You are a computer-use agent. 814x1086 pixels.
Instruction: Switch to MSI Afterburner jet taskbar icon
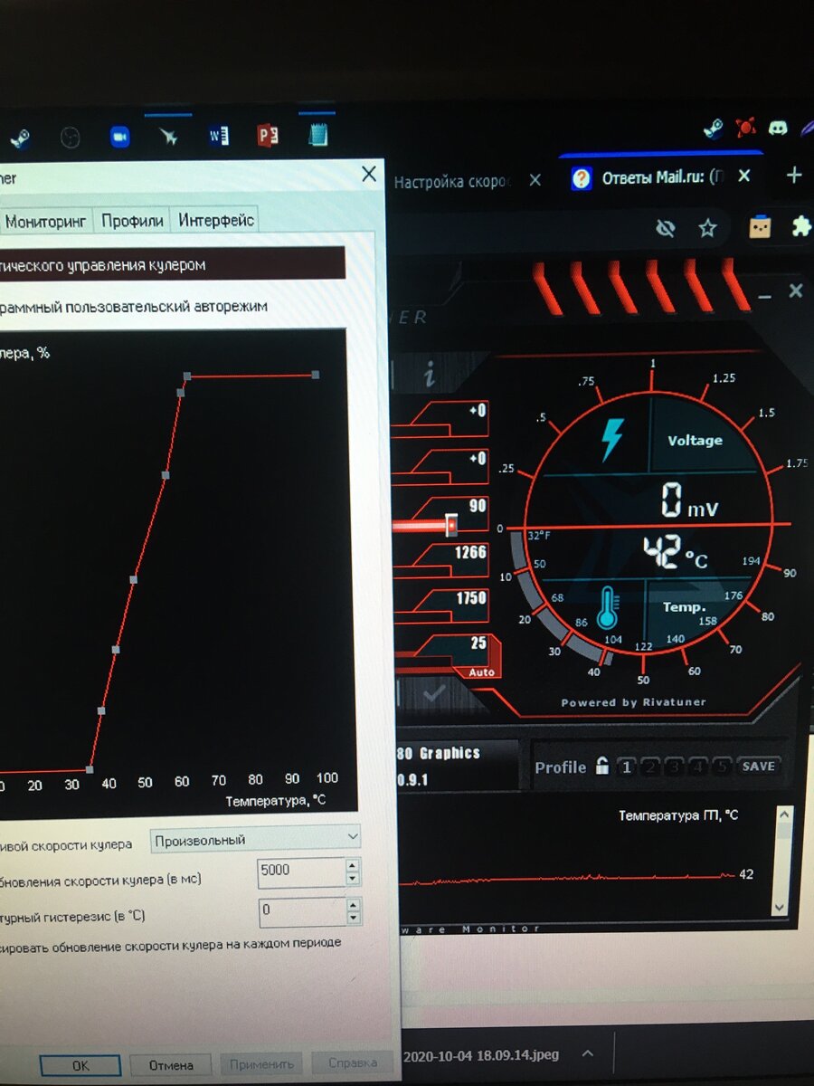[x=169, y=136]
